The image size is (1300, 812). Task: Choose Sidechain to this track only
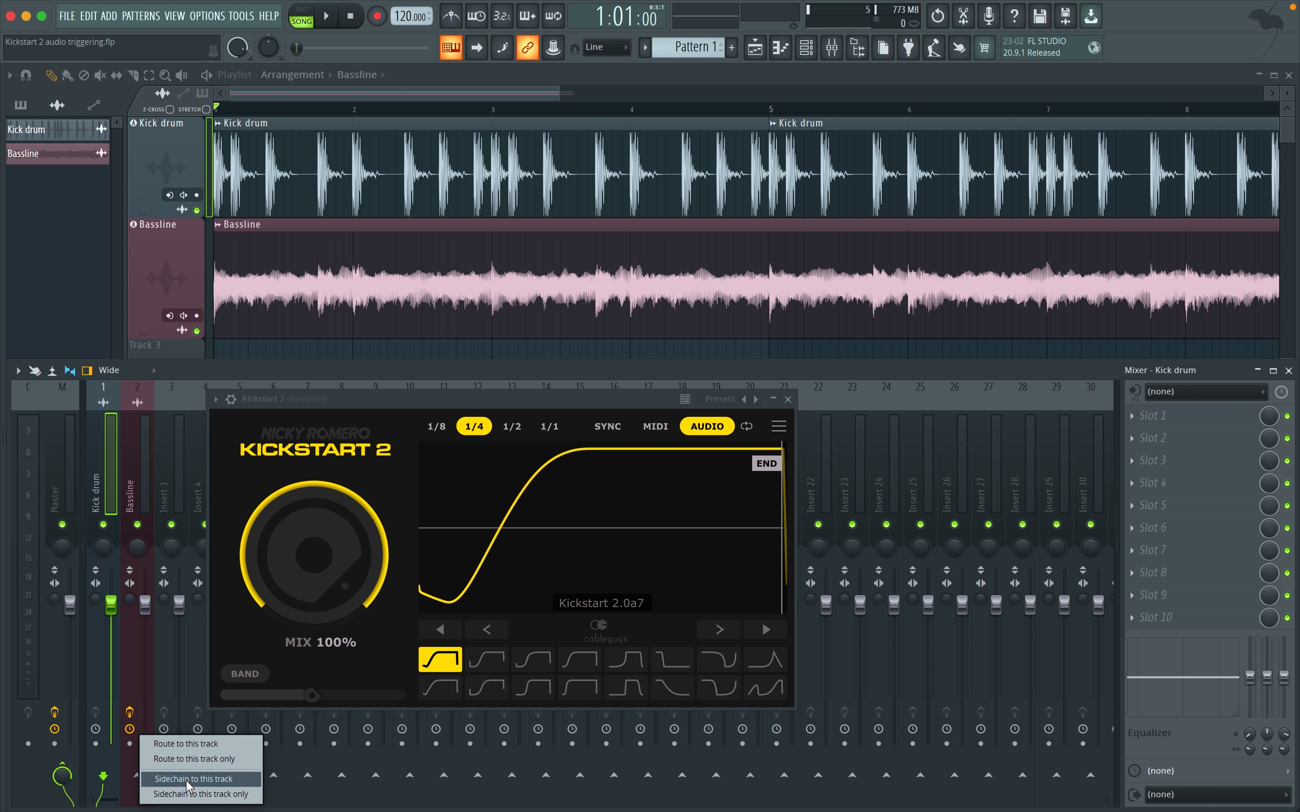point(201,794)
